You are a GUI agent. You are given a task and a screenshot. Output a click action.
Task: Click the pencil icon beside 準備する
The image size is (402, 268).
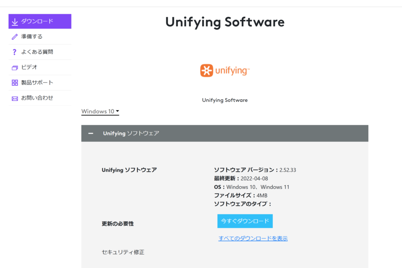point(15,37)
